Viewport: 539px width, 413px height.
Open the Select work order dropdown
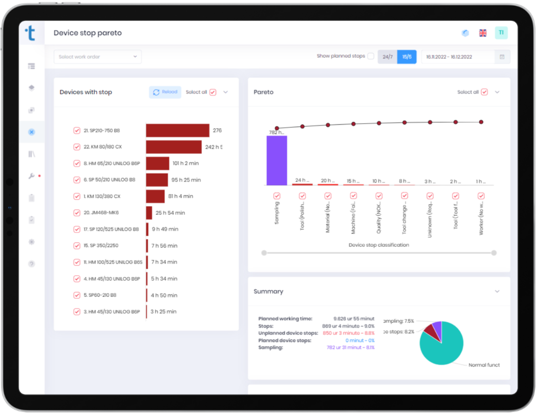click(x=97, y=57)
